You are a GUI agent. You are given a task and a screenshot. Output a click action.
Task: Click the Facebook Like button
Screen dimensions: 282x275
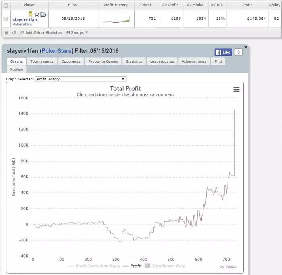coord(223,52)
